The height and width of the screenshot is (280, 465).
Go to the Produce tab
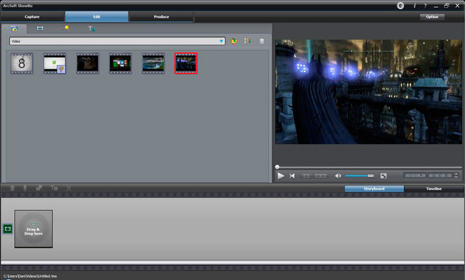click(162, 16)
